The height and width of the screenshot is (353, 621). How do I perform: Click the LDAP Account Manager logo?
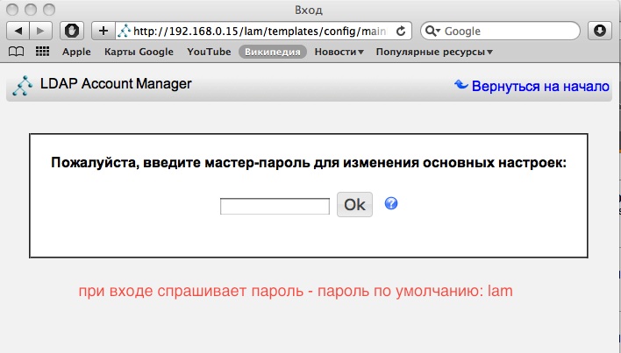point(24,86)
